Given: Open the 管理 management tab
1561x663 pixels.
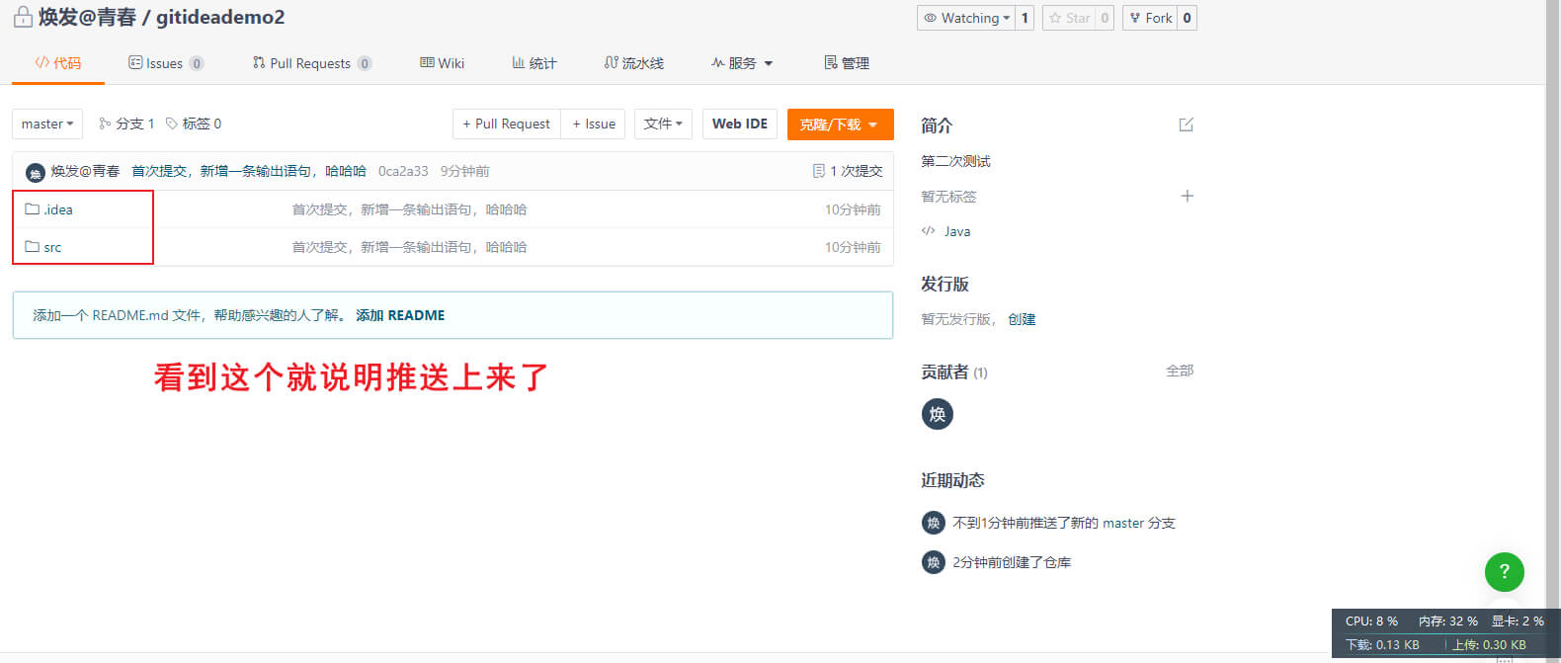Looking at the screenshot, I should click(x=847, y=63).
